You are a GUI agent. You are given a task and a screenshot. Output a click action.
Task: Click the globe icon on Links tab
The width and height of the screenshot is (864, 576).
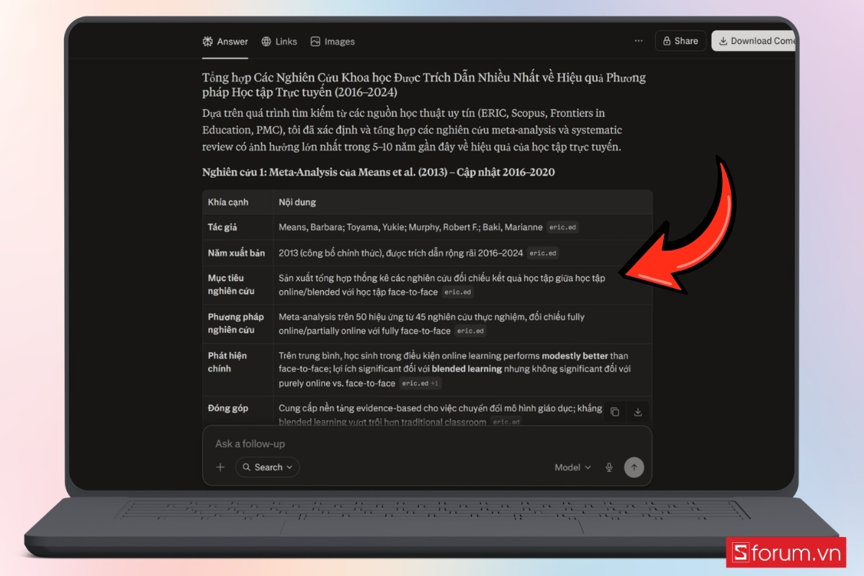click(266, 42)
